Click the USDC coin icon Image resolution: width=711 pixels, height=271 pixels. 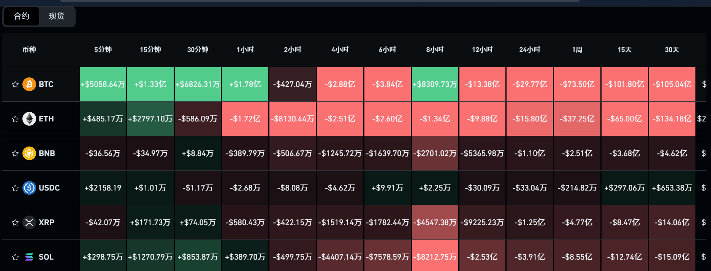coord(29,188)
